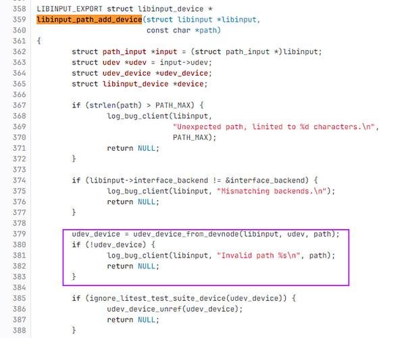Image resolution: width=408 pixels, height=338 pixels.
Task: Click line number 367 in gutter
Action: pos(20,105)
